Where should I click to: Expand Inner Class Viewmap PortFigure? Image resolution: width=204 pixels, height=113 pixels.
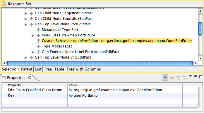(33, 36)
